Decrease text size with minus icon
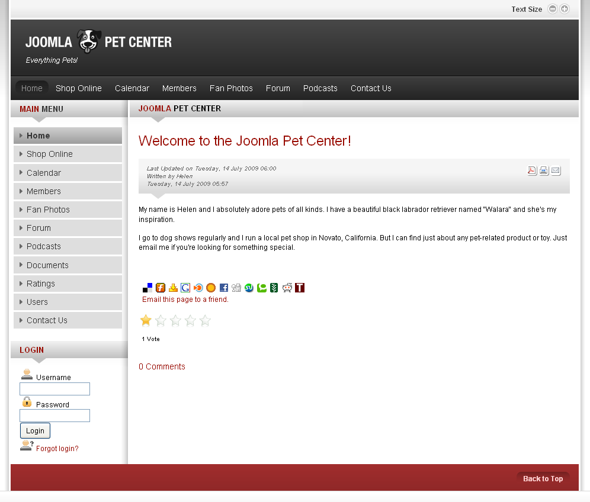Viewport: 590px width, 502px height. point(552,9)
